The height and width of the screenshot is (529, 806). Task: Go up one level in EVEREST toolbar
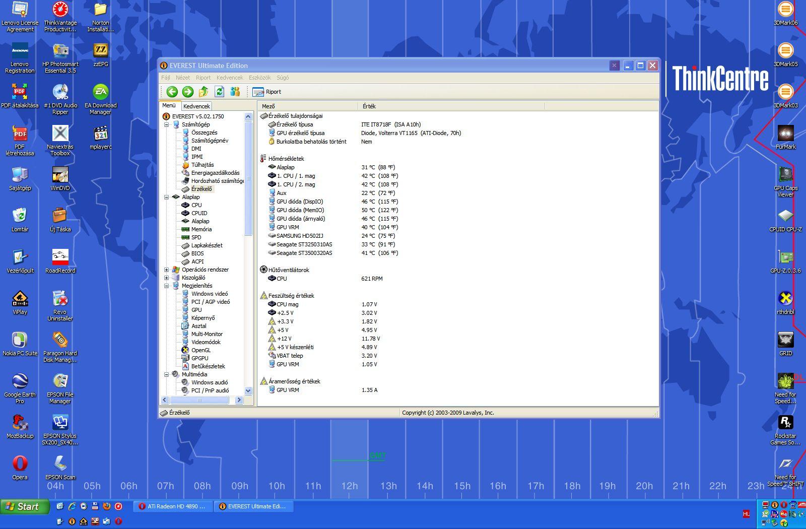204,92
